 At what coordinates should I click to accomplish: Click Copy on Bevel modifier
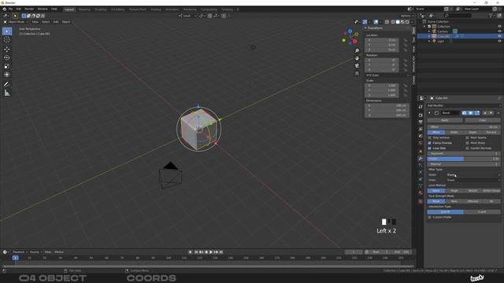pos(483,120)
